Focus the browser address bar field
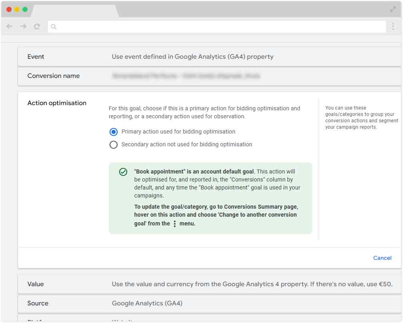The height and width of the screenshot is (323, 403). click(x=217, y=27)
